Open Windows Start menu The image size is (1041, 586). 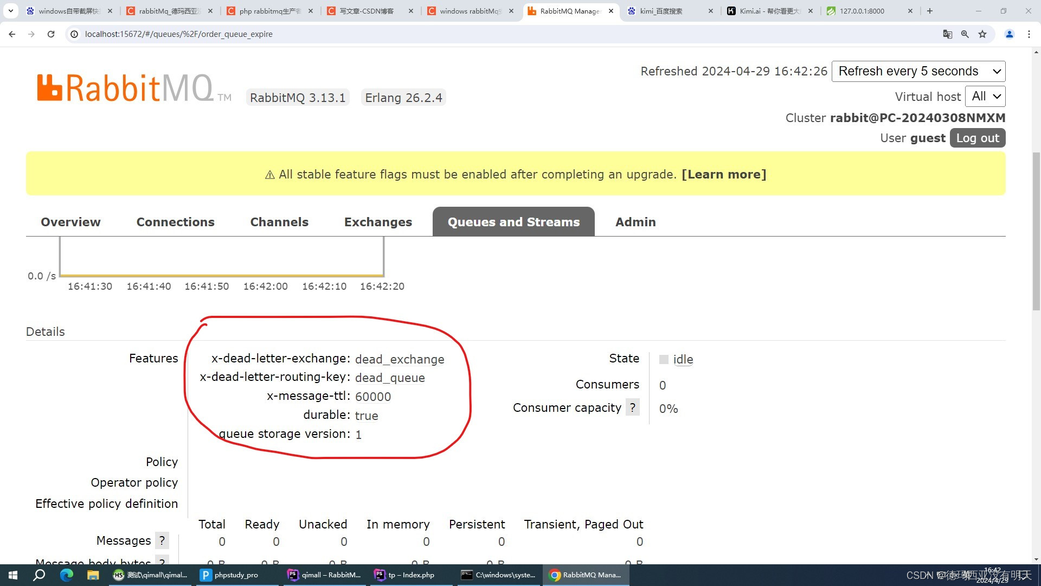pyautogui.click(x=13, y=575)
